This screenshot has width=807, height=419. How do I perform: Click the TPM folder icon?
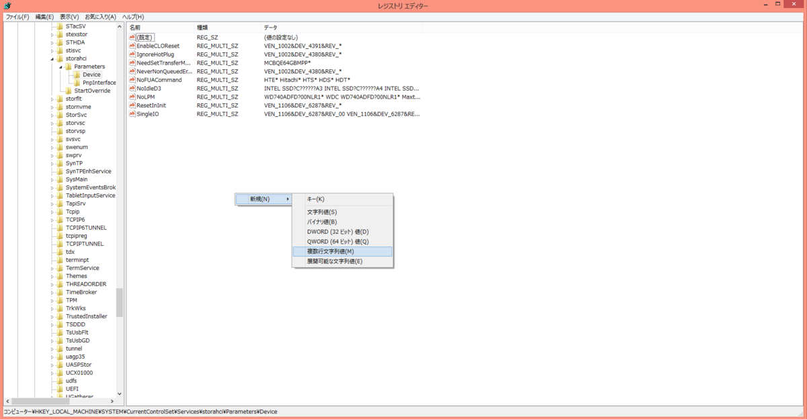pyautogui.click(x=60, y=300)
